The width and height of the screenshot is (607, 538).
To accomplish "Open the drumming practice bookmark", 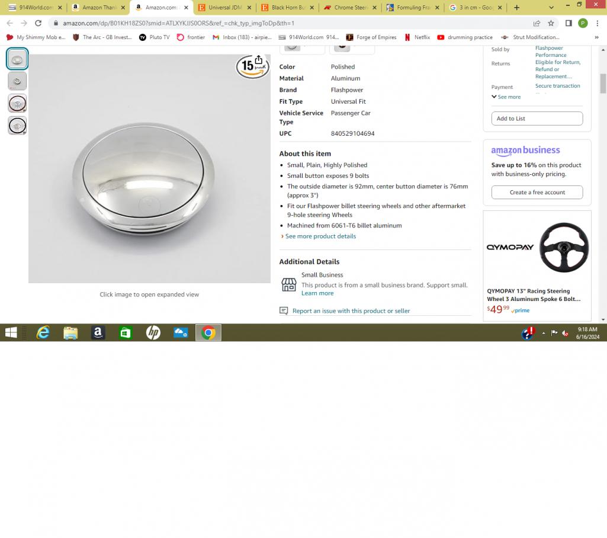I will (465, 37).
